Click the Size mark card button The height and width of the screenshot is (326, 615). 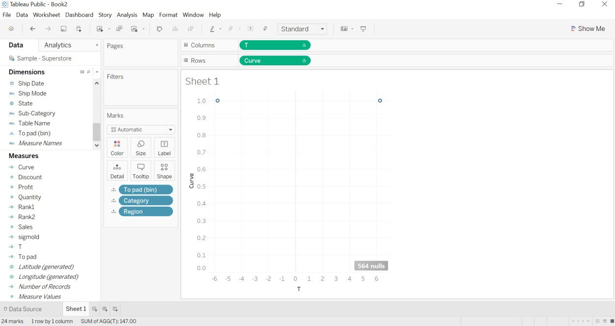(x=141, y=147)
